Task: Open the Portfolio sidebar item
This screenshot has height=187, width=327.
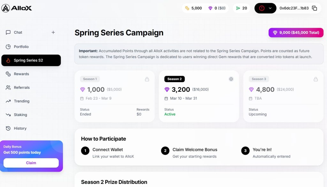Action: 21,47
